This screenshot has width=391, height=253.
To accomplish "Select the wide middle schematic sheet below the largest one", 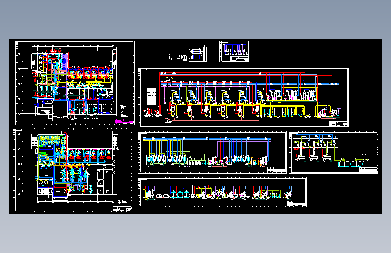I will coord(212,153).
